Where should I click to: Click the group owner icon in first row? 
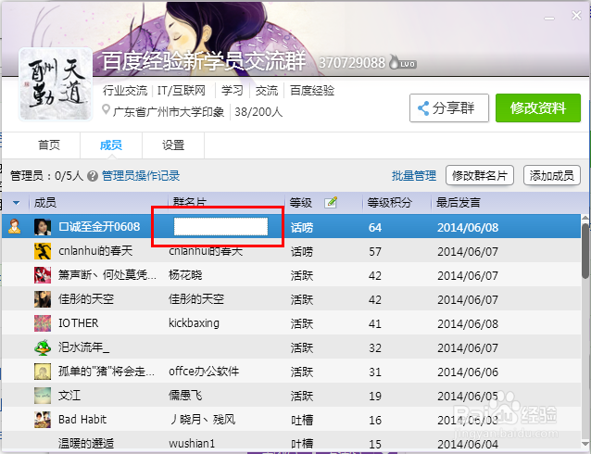14,227
